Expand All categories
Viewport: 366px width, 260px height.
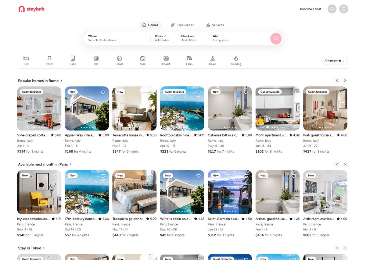tap(335, 61)
